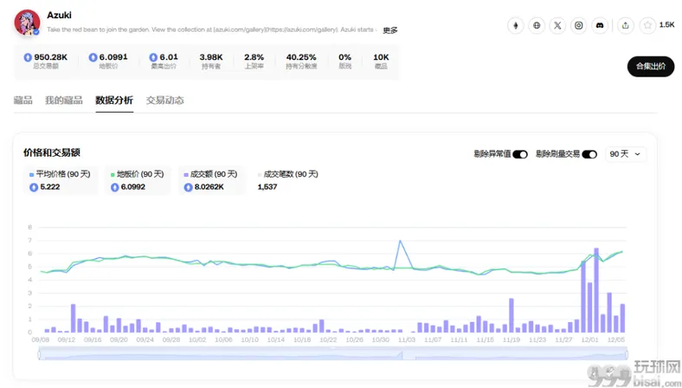The height and width of the screenshot is (388, 682).
Task: Click the 10K items stat
Action: pos(381,61)
